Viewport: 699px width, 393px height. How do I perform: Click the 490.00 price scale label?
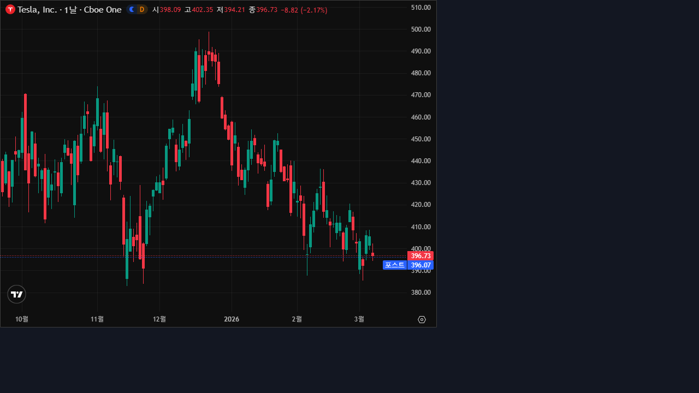(x=421, y=51)
